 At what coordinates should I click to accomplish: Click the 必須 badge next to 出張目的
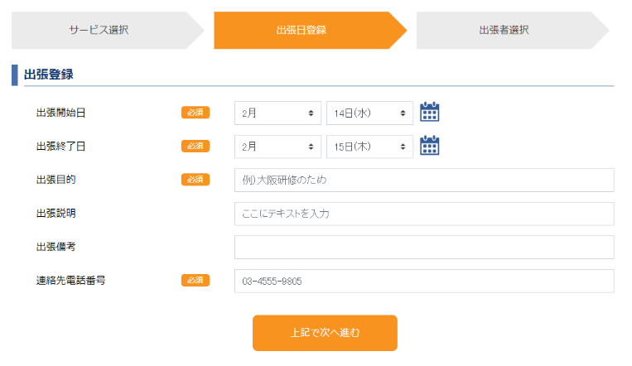coord(195,180)
